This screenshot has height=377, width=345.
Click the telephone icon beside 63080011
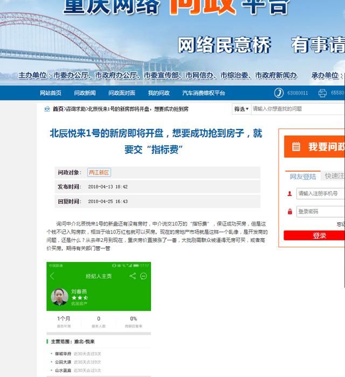pos(279,93)
